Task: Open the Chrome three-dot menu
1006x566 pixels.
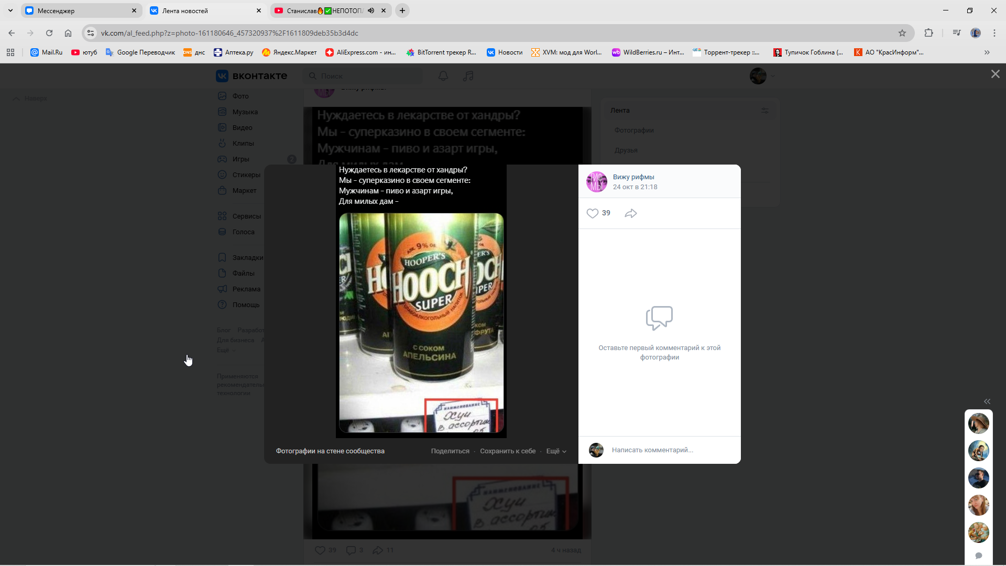Action: [x=994, y=33]
